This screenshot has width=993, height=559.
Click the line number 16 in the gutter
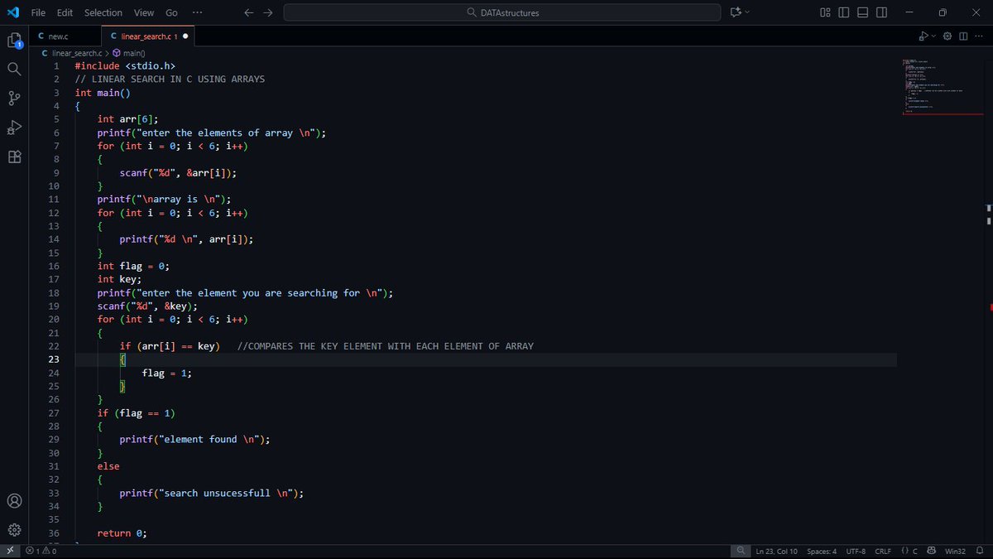coord(54,266)
